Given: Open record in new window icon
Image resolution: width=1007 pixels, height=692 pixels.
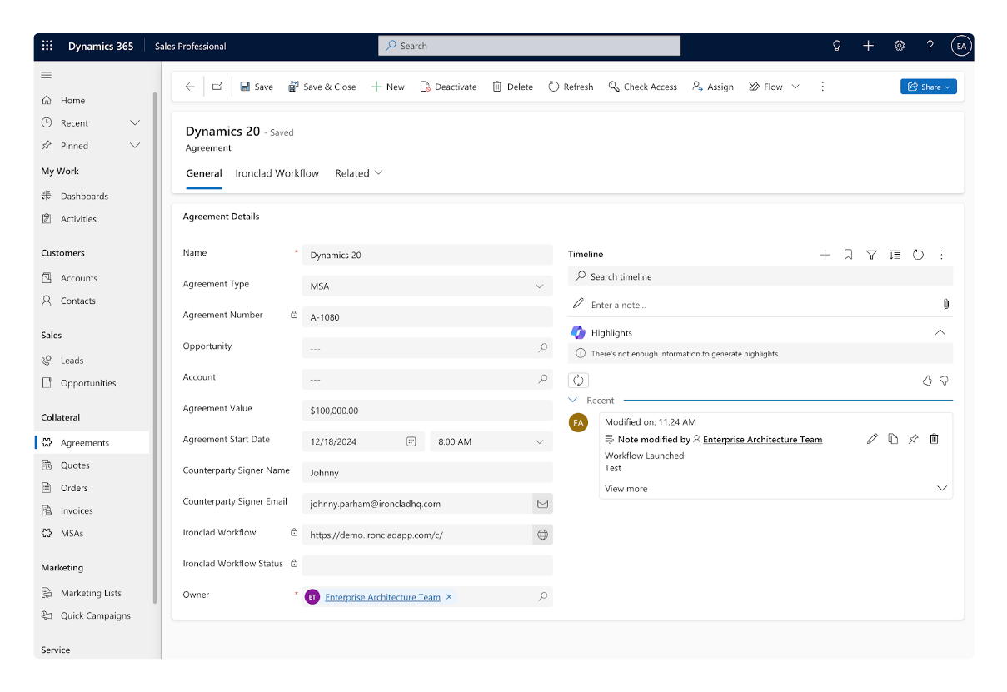Looking at the screenshot, I should (217, 87).
